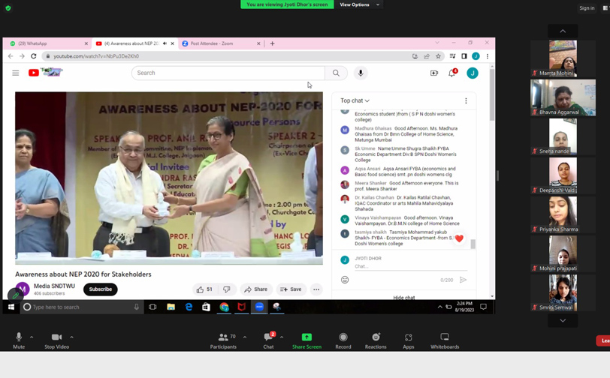Open Zoom Reactions
This screenshot has width=610, height=378.
click(x=376, y=340)
